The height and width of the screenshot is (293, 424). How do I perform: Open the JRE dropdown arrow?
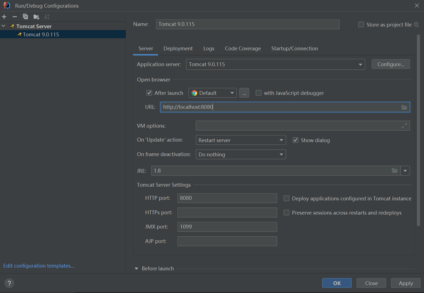[x=405, y=171]
